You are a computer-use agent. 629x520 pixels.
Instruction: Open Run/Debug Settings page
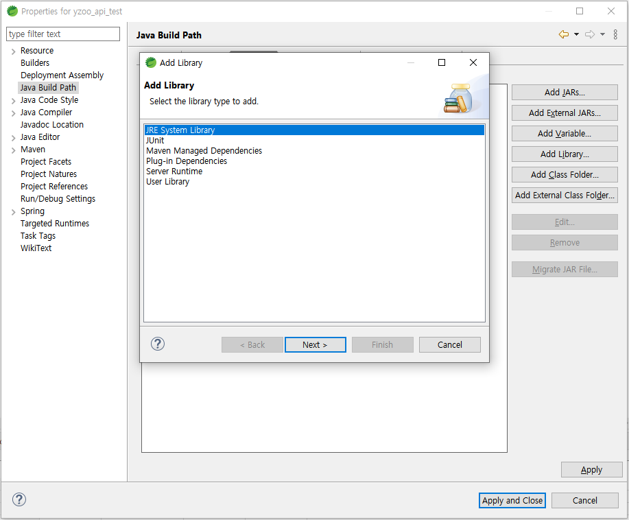(x=58, y=199)
